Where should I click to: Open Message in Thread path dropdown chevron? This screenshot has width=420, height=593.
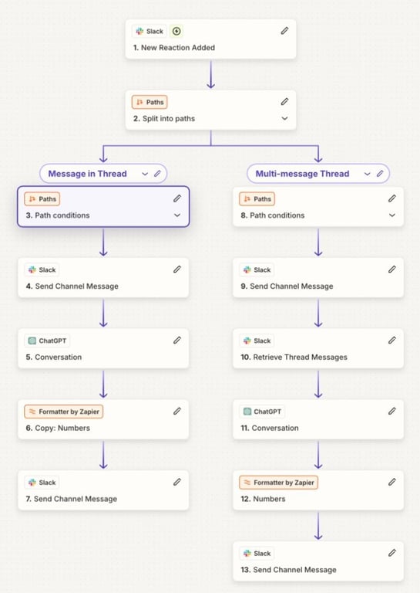coord(145,174)
